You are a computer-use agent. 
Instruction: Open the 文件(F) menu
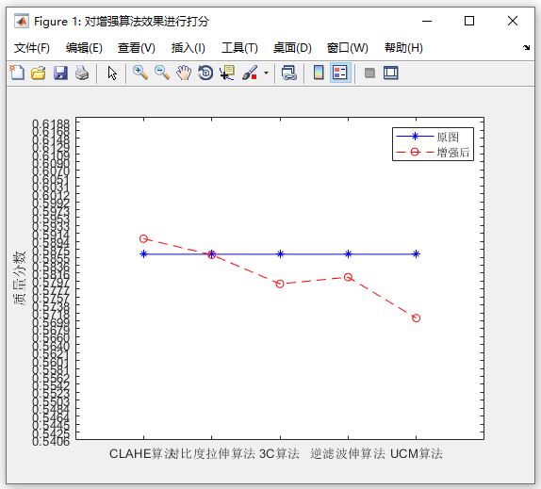click(x=32, y=48)
